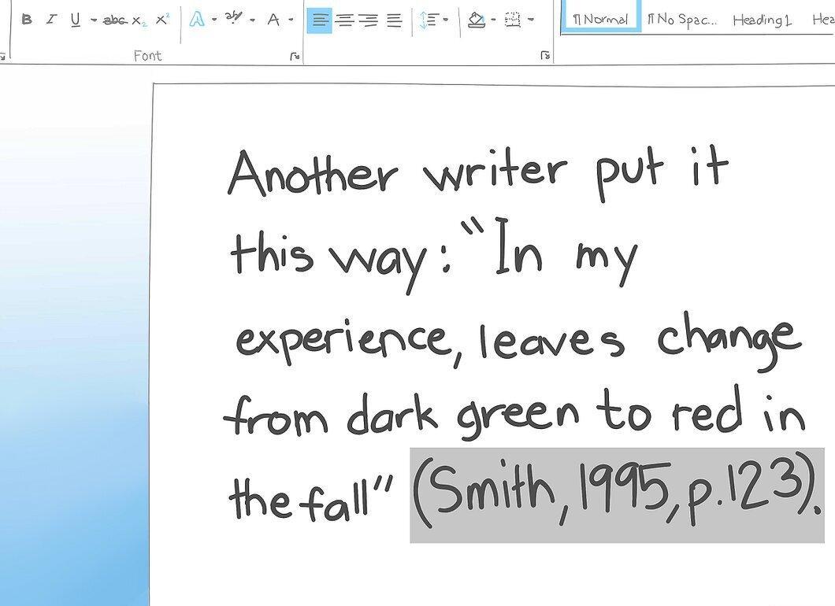Align text left
Image resolution: width=835 pixels, height=606 pixels.
coord(320,20)
